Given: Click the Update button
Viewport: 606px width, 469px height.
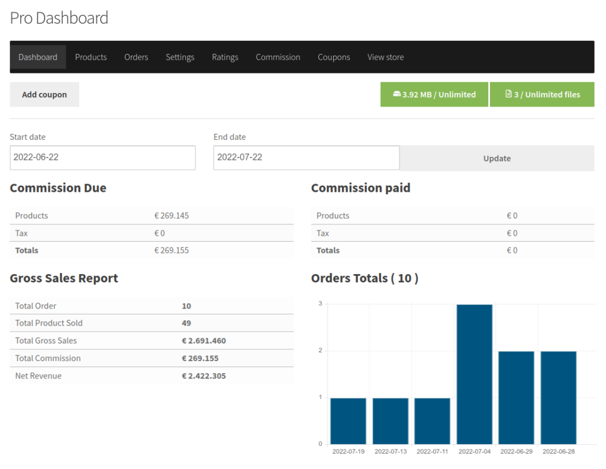Looking at the screenshot, I should pos(497,158).
